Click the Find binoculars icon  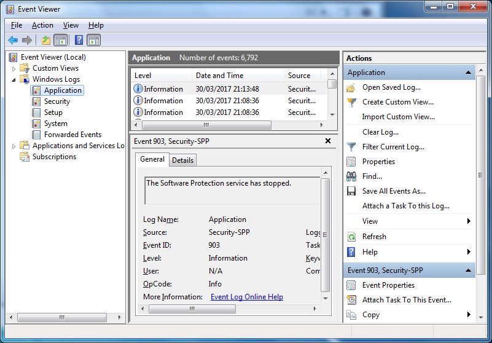(351, 176)
